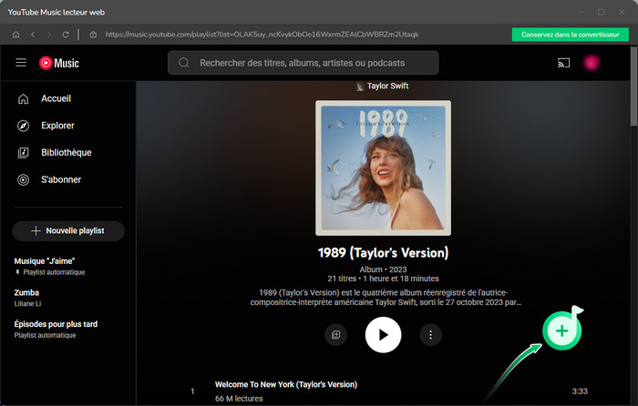Open the pink account avatar menu
This screenshot has height=406, width=638.
(592, 63)
